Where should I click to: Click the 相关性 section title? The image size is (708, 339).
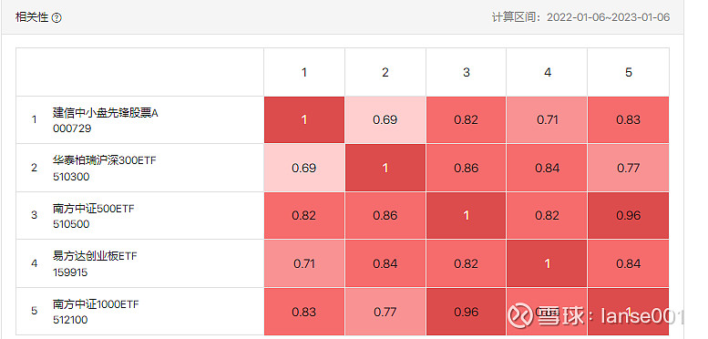(32, 17)
